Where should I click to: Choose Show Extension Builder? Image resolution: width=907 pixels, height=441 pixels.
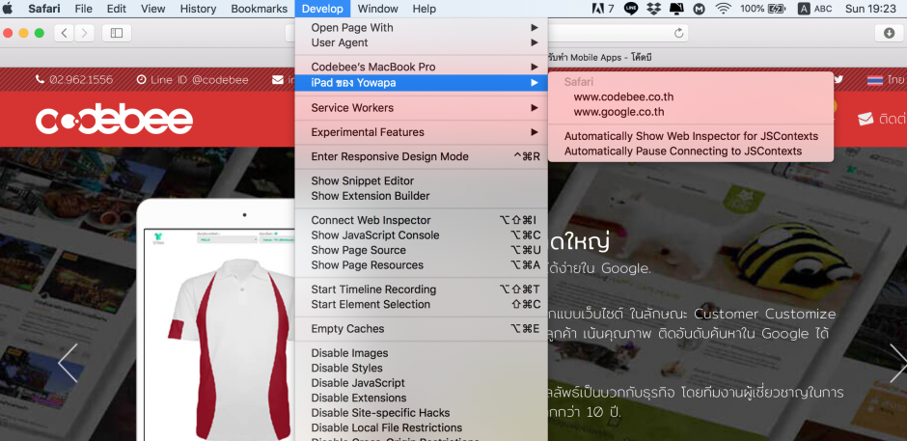[x=421, y=196]
